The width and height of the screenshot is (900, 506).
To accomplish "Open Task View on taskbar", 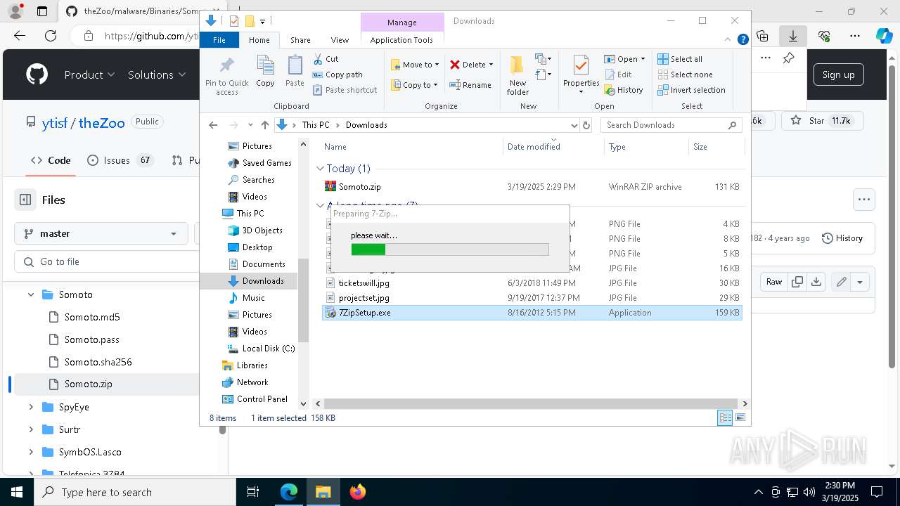I will pyautogui.click(x=253, y=492).
